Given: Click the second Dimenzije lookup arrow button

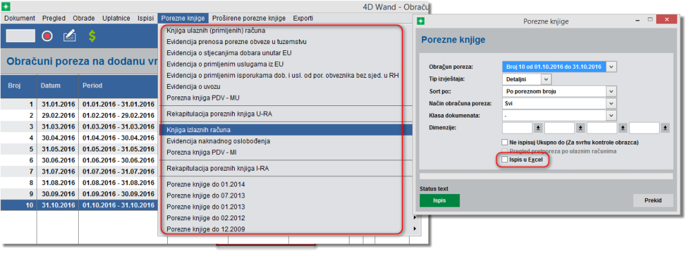Looking at the screenshot, I should point(580,128).
